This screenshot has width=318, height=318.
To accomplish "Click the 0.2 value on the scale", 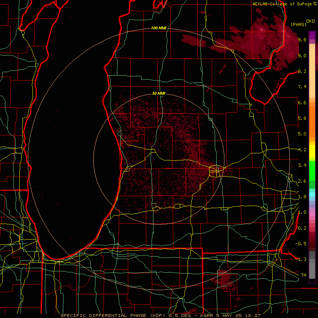I will [302, 228].
